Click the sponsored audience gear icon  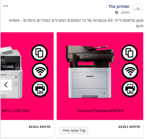pyautogui.click(x=117, y=12)
